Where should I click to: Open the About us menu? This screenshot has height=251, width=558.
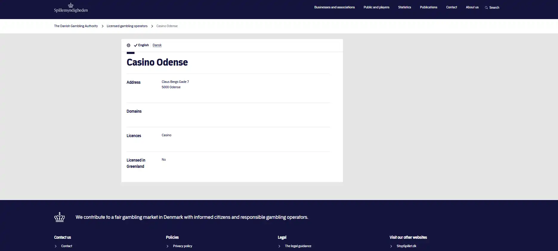coord(472,7)
